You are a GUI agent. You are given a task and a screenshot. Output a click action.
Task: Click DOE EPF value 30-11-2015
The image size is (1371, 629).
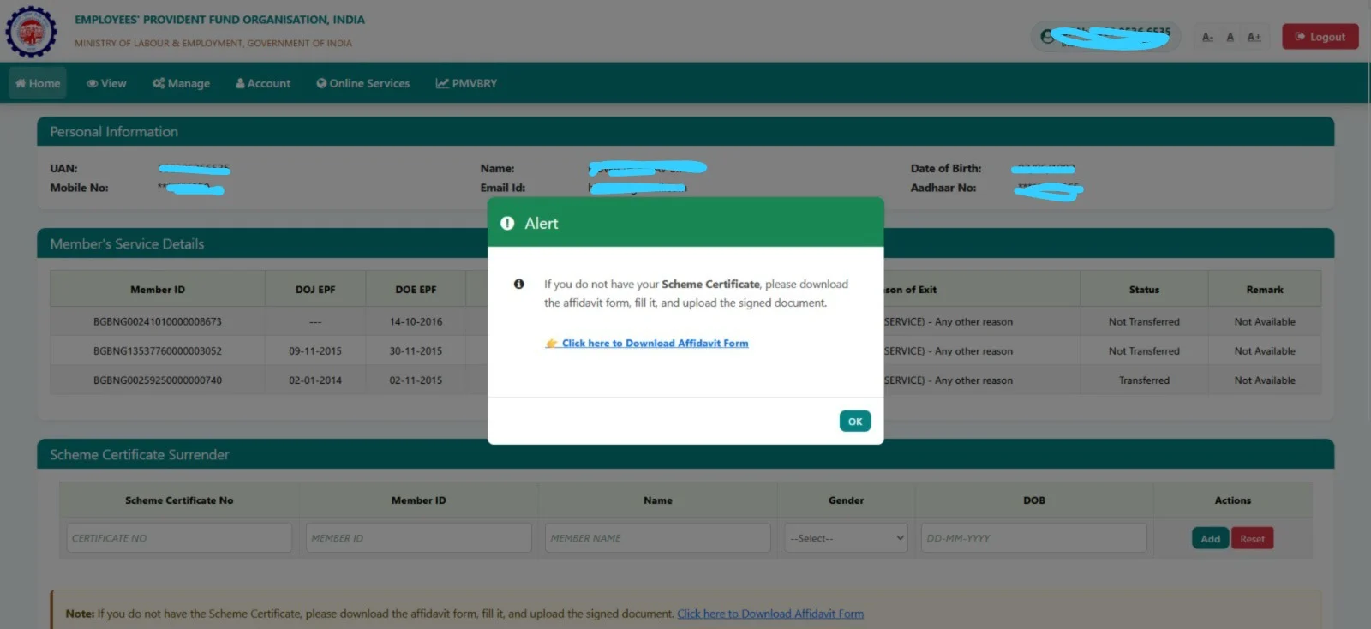tap(416, 350)
